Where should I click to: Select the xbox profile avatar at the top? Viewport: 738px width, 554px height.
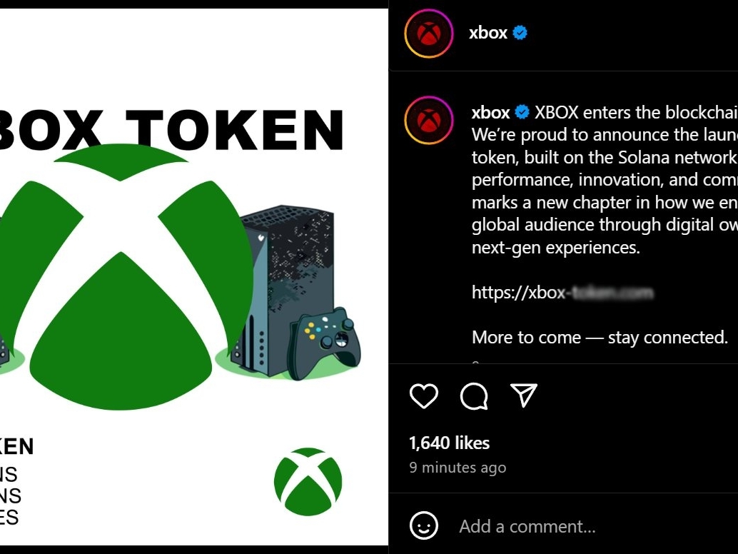[428, 32]
